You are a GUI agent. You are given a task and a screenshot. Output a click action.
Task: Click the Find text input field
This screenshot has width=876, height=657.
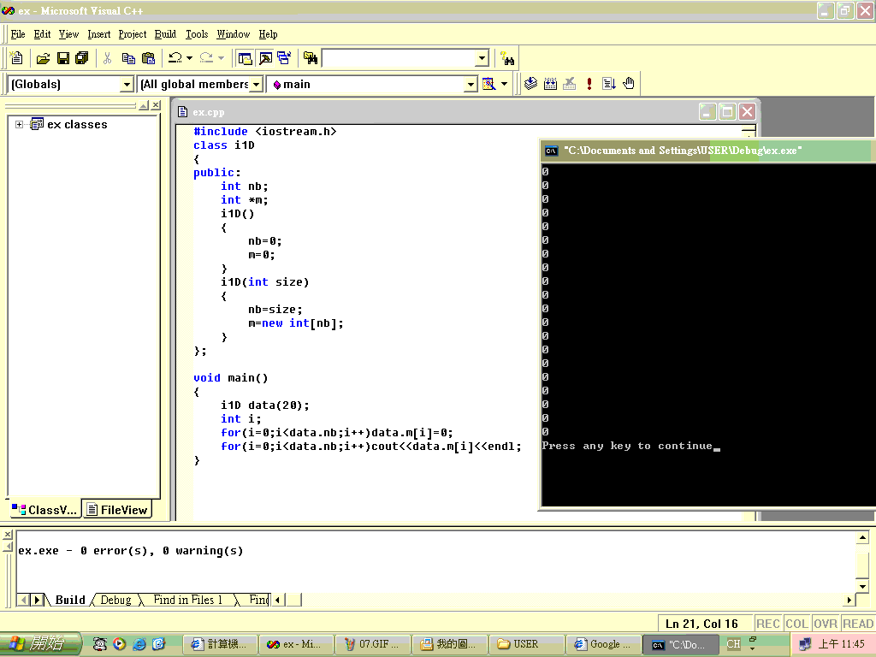[398, 58]
